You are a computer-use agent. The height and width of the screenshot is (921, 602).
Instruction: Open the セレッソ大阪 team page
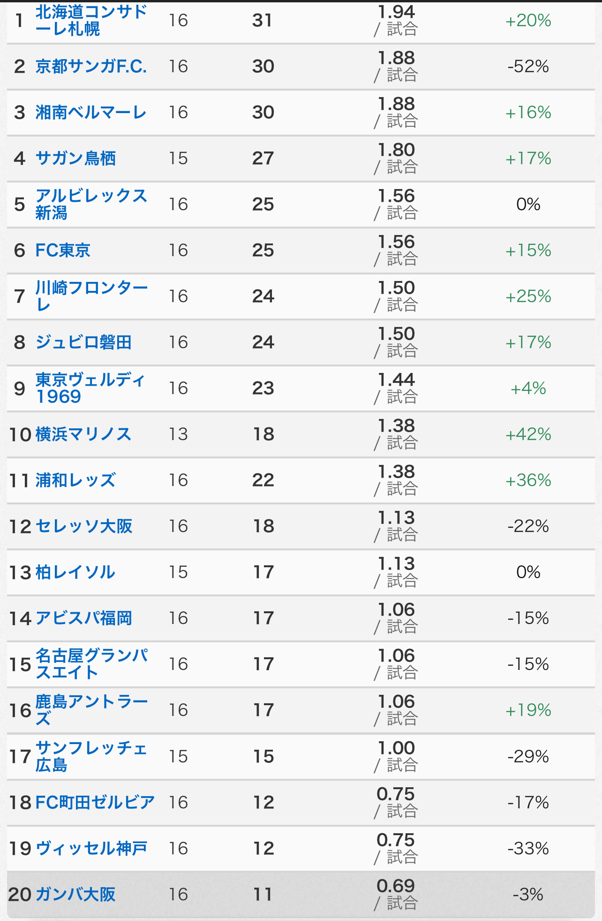point(84,526)
